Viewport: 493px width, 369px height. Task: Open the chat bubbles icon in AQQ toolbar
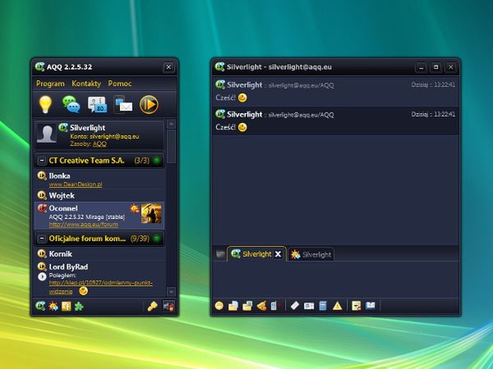click(x=71, y=104)
